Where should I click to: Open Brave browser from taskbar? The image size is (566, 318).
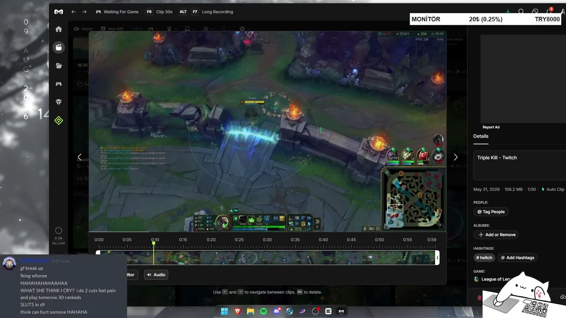(237, 311)
